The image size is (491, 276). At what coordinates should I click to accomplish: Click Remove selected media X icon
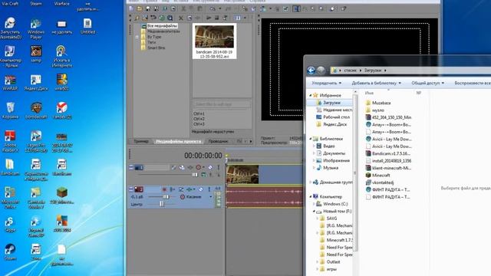click(x=181, y=18)
